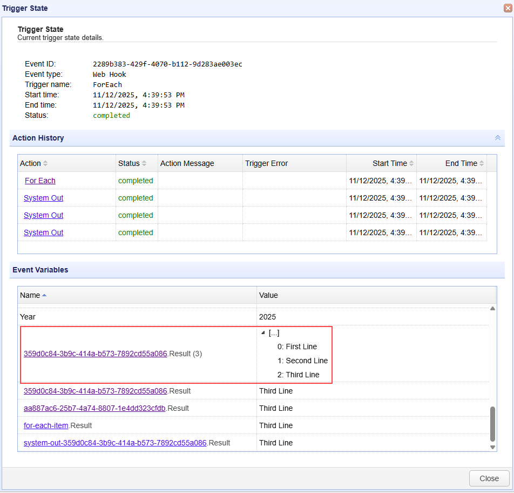Sort by the End Time column
Viewport: 514px width, 493px height.
tap(461, 163)
